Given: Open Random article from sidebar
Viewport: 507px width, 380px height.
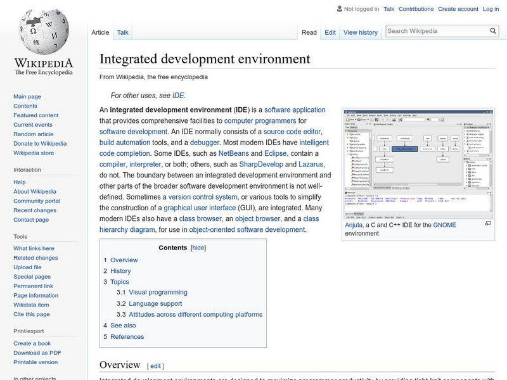Looking at the screenshot, I should coord(34,134).
